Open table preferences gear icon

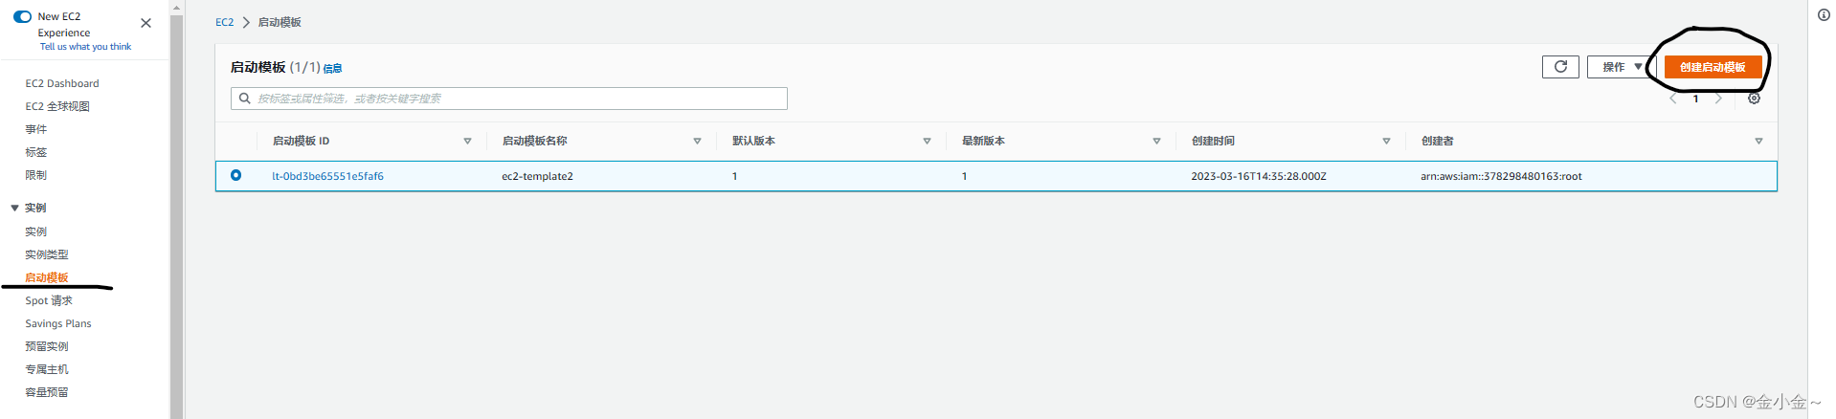click(1754, 99)
